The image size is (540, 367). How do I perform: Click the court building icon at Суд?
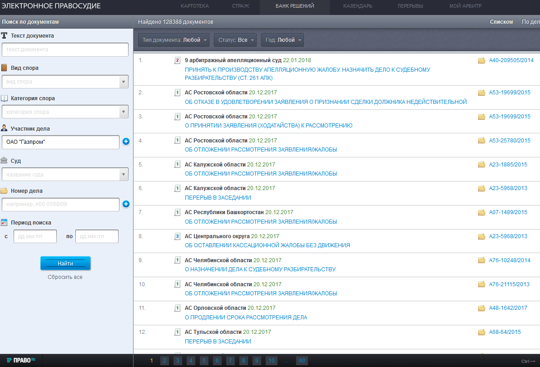4,160
